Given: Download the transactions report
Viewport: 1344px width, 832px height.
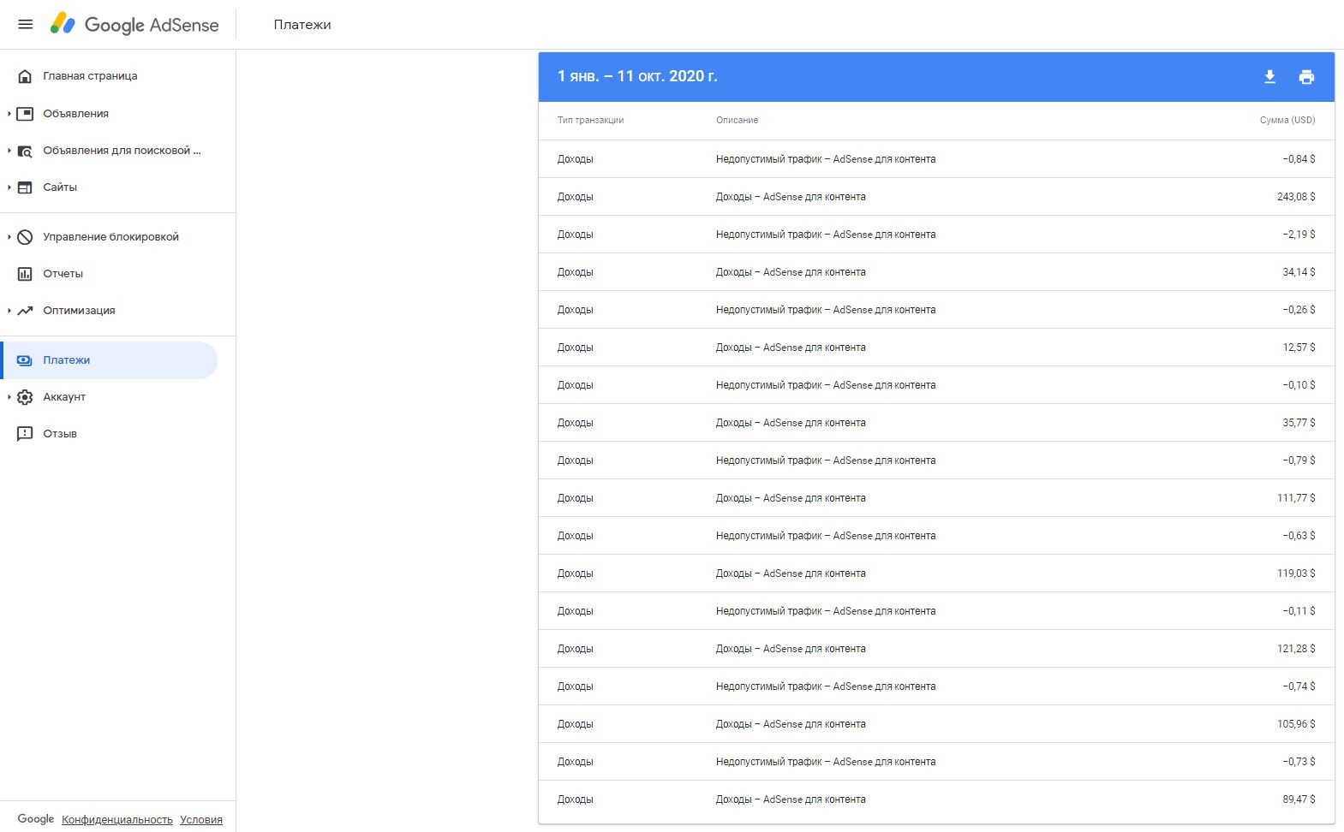Looking at the screenshot, I should (1269, 77).
